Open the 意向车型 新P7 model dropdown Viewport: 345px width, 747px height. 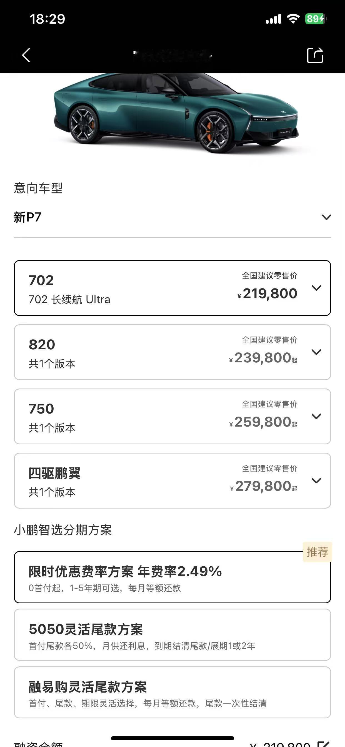pyautogui.click(x=172, y=217)
